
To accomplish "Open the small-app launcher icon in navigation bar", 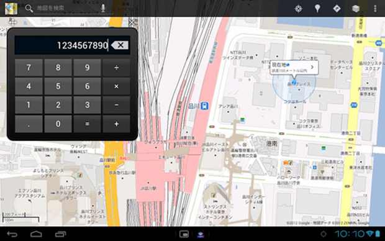I will (x=184, y=234).
